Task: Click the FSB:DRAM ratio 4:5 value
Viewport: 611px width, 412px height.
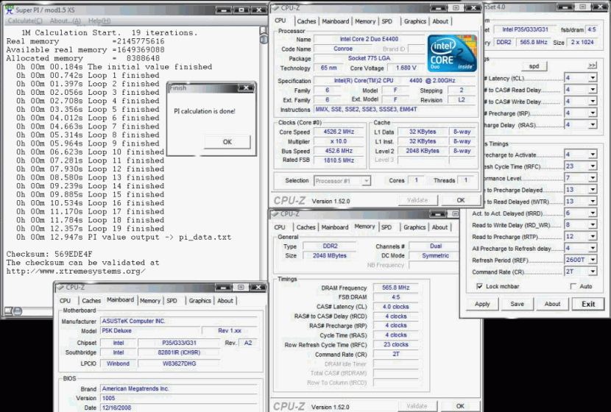Action: [x=395, y=297]
